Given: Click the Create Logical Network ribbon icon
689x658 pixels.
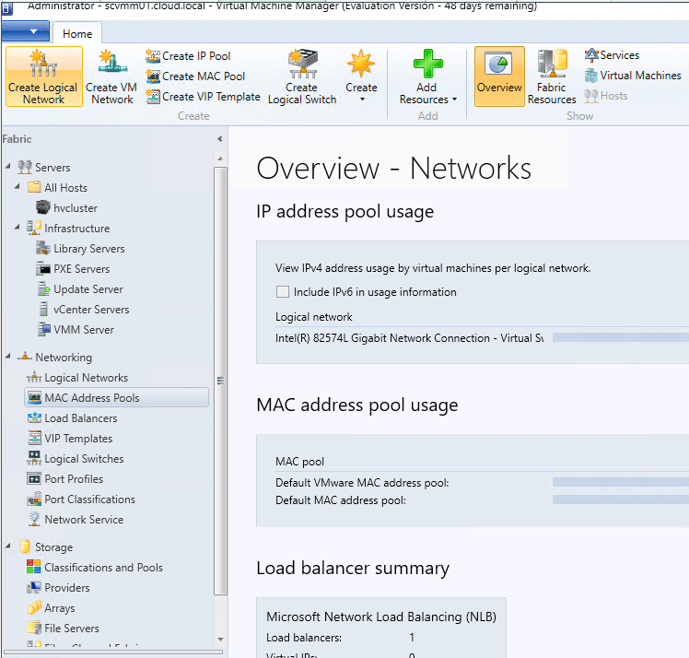Looking at the screenshot, I should click(43, 76).
